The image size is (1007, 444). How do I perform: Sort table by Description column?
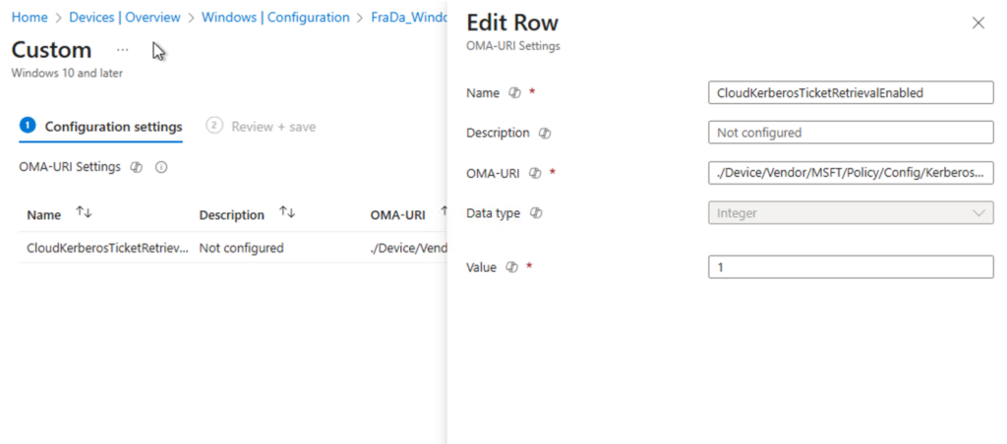[x=287, y=213]
